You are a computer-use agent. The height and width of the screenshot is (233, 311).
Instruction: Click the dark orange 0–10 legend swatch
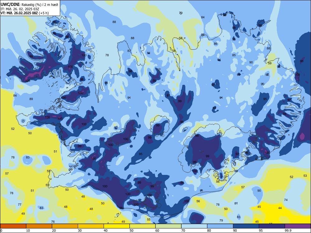pos(13,226)
